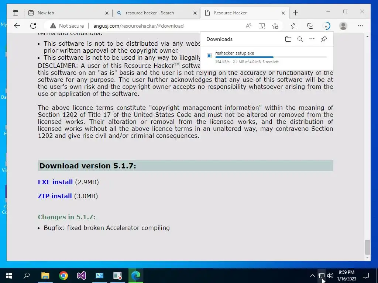Toggle the Downloads toolbar button

point(326,26)
